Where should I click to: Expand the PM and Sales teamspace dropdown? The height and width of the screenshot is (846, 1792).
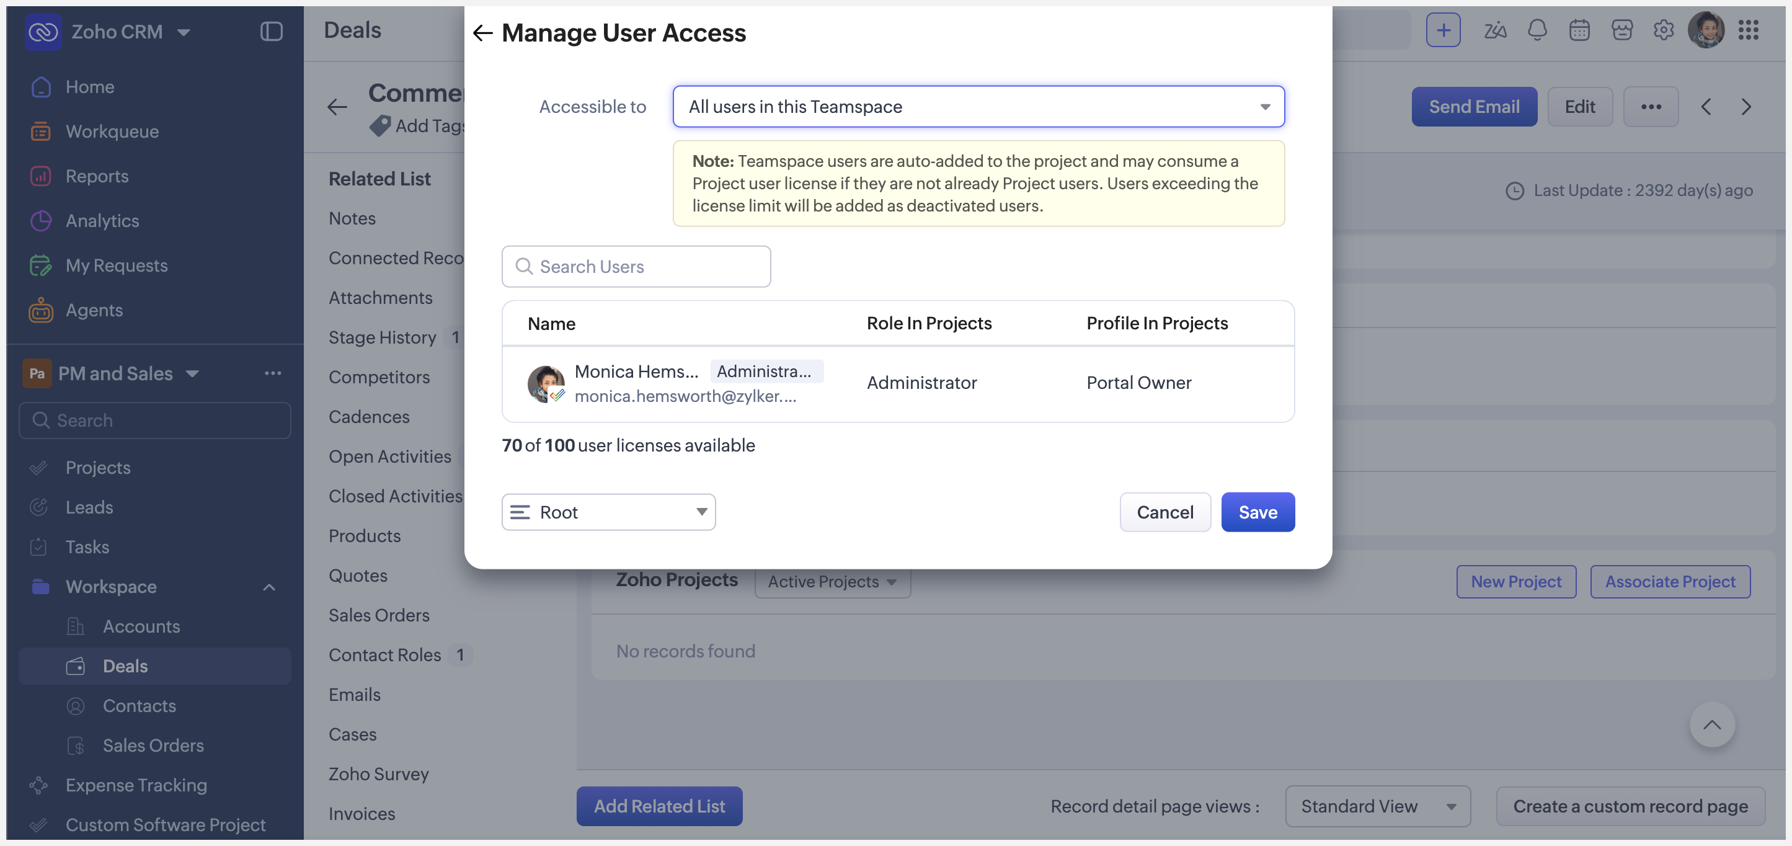point(193,373)
